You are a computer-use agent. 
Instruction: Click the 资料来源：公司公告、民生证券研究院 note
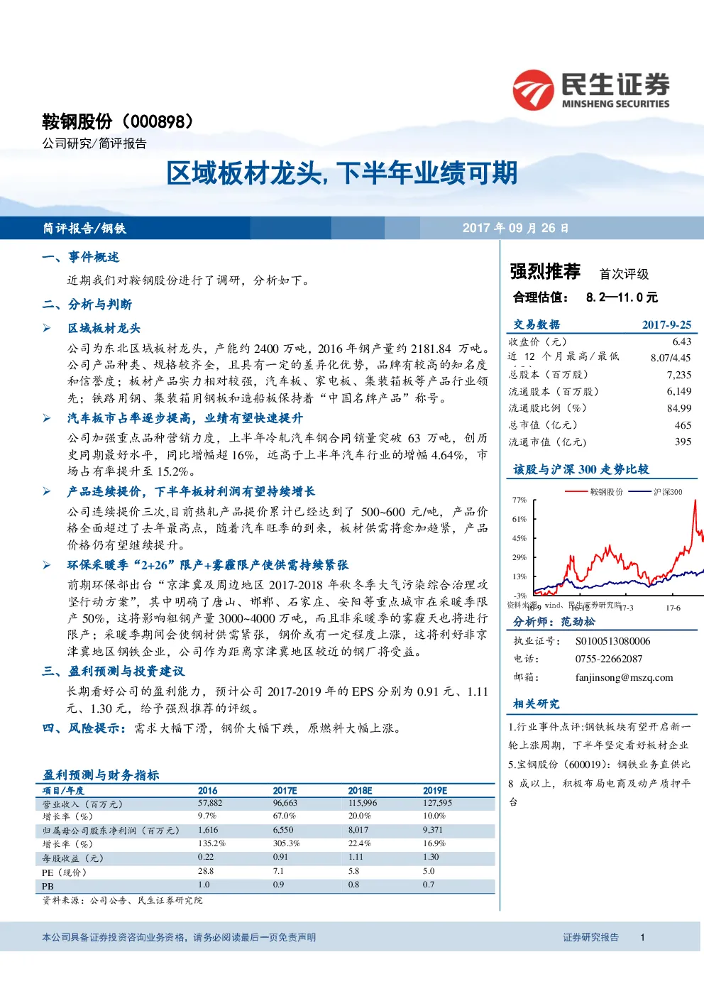click(x=122, y=900)
